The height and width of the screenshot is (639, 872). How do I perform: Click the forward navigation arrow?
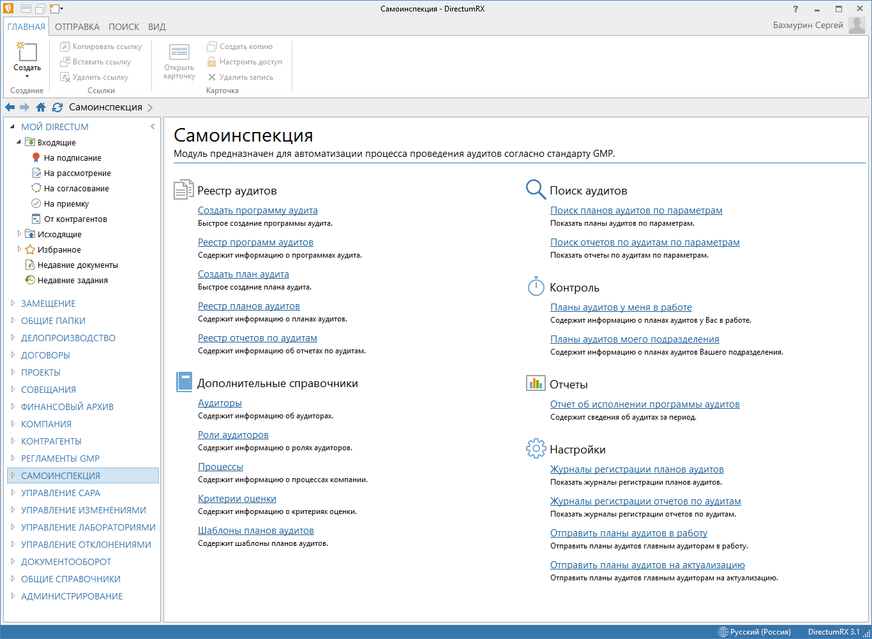click(25, 107)
